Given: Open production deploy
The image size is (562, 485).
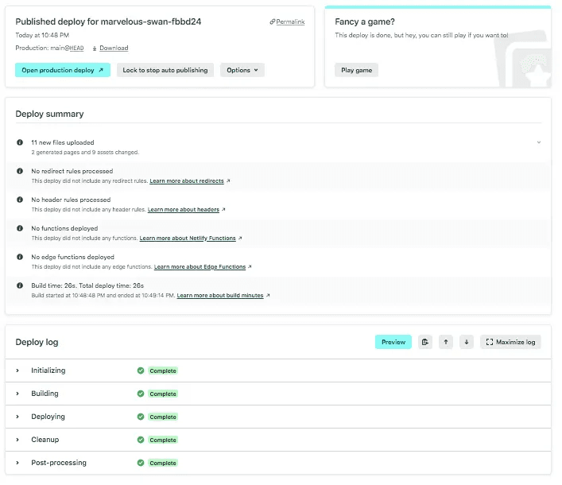Looking at the screenshot, I should 62,70.
